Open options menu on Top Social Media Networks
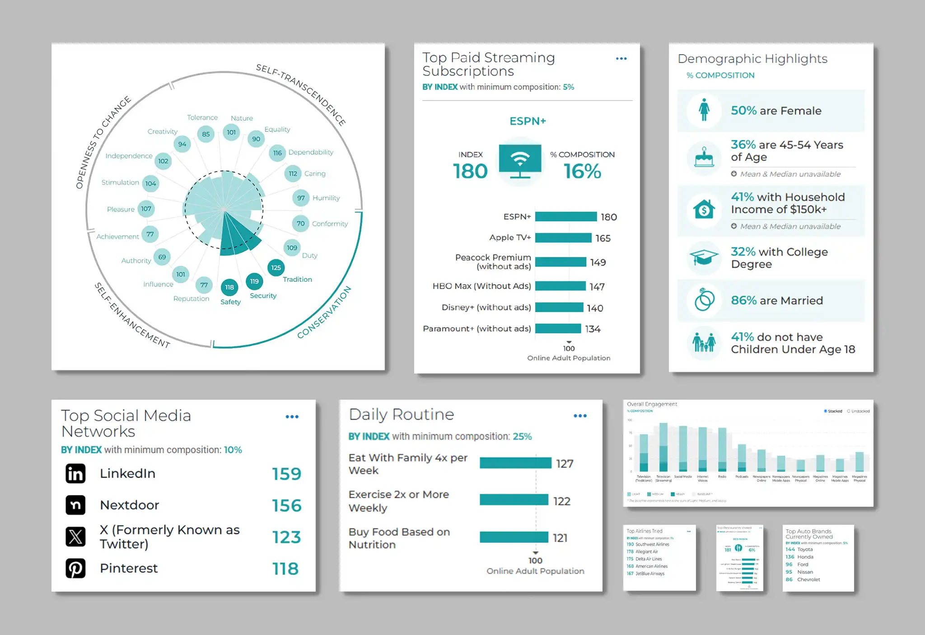 pyautogui.click(x=292, y=417)
